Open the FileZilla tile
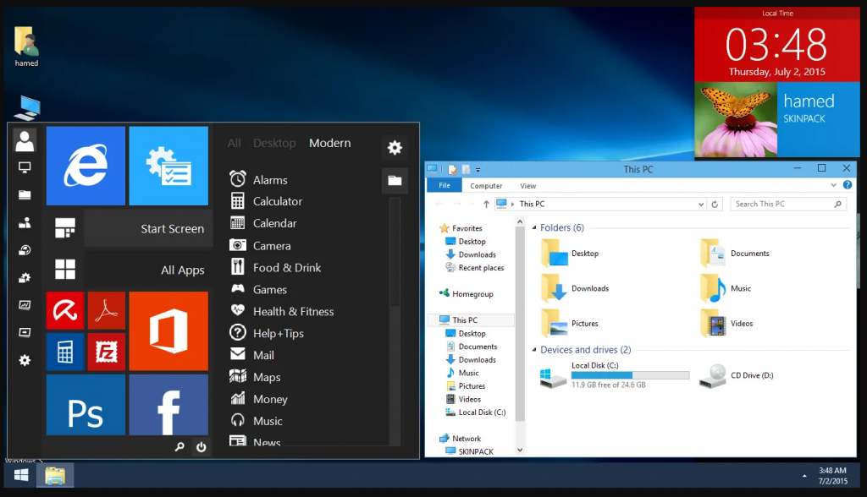This screenshot has width=867, height=497. (106, 352)
